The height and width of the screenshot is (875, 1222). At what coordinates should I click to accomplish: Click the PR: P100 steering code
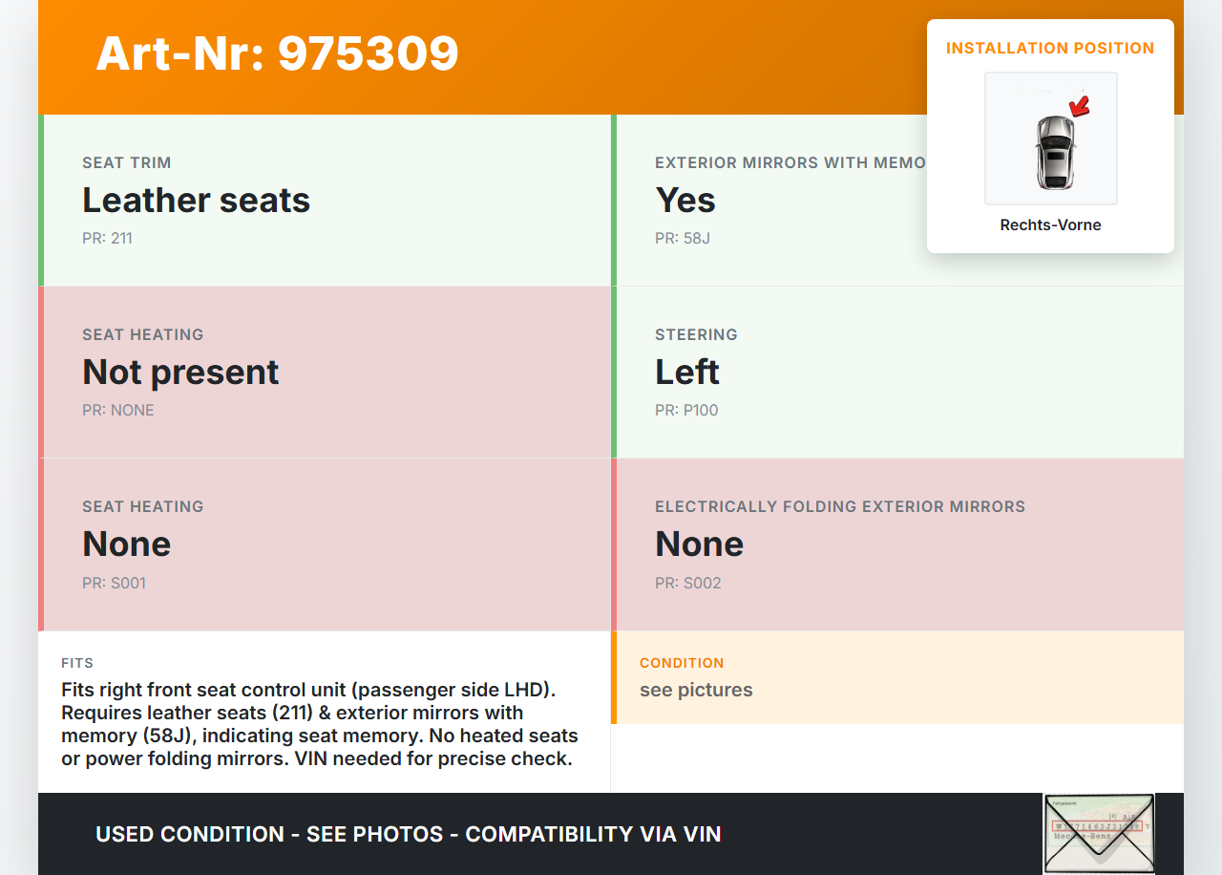[x=686, y=411]
